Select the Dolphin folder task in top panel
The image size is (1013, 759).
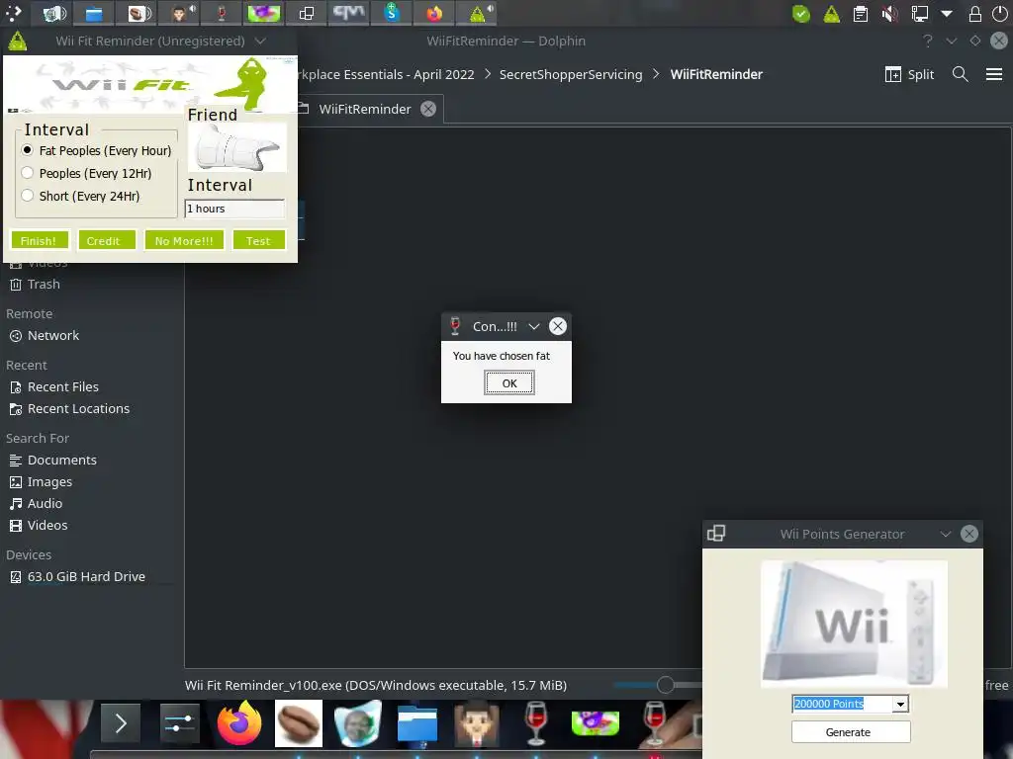click(x=94, y=13)
